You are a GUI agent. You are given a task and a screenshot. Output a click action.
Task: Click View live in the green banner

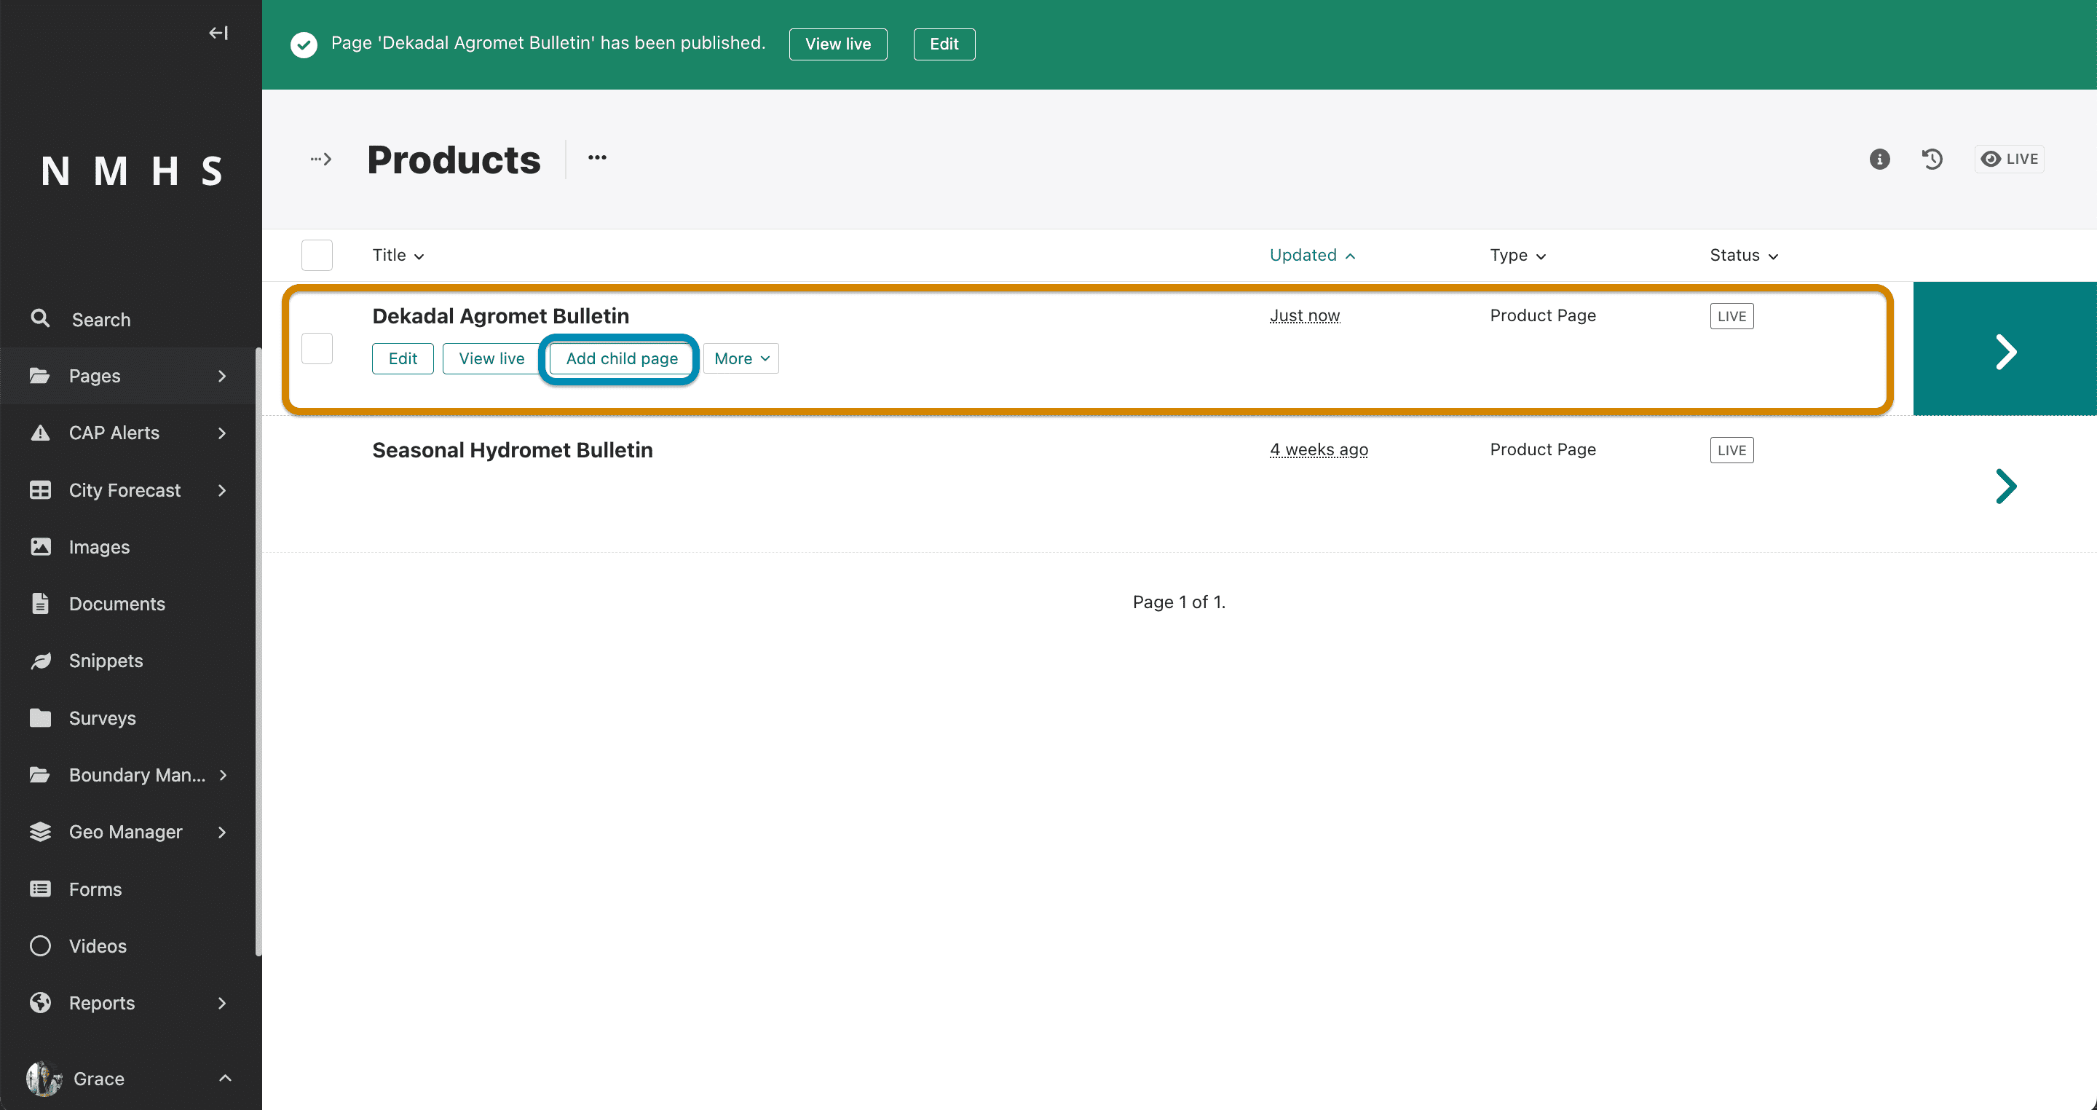837,44
